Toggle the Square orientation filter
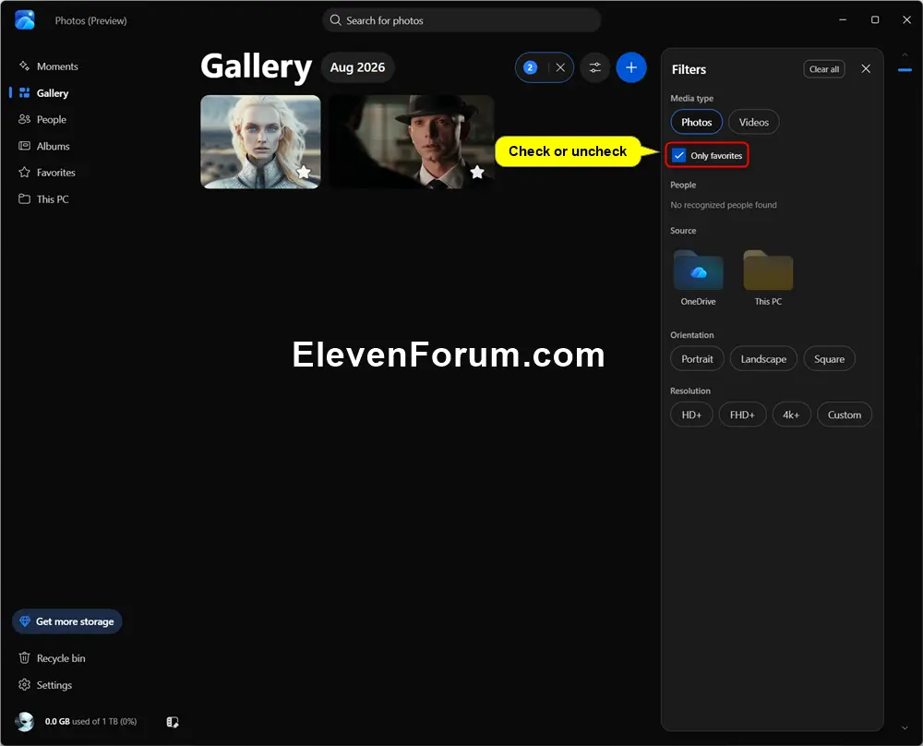The image size is (923, 746). [x=829, y=358]
